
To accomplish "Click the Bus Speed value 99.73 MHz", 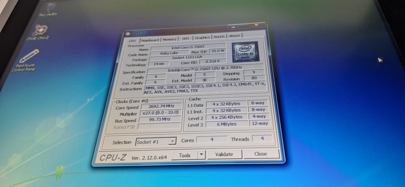I will (160, 119).
